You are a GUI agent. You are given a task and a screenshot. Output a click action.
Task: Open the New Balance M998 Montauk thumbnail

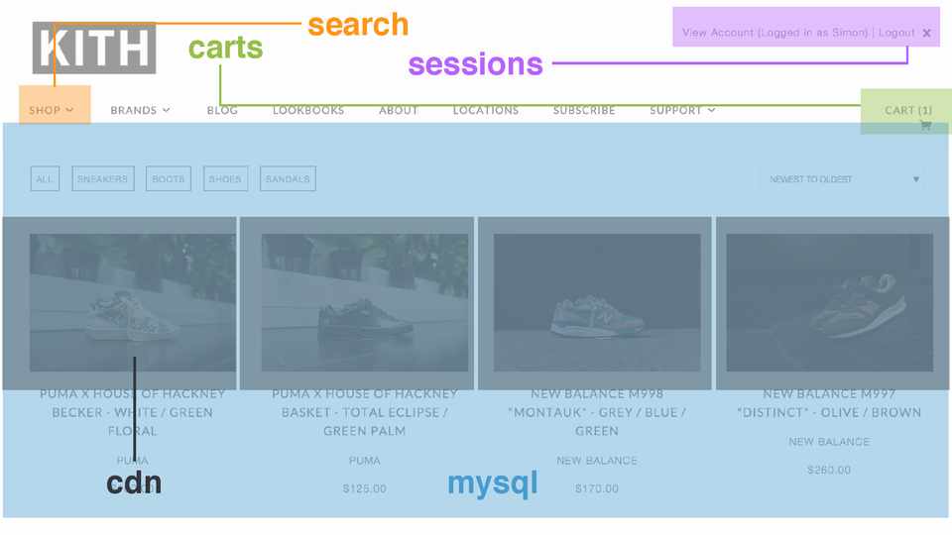tap(596, 302)
